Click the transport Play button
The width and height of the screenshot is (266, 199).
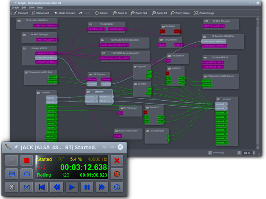pos(71,187)
